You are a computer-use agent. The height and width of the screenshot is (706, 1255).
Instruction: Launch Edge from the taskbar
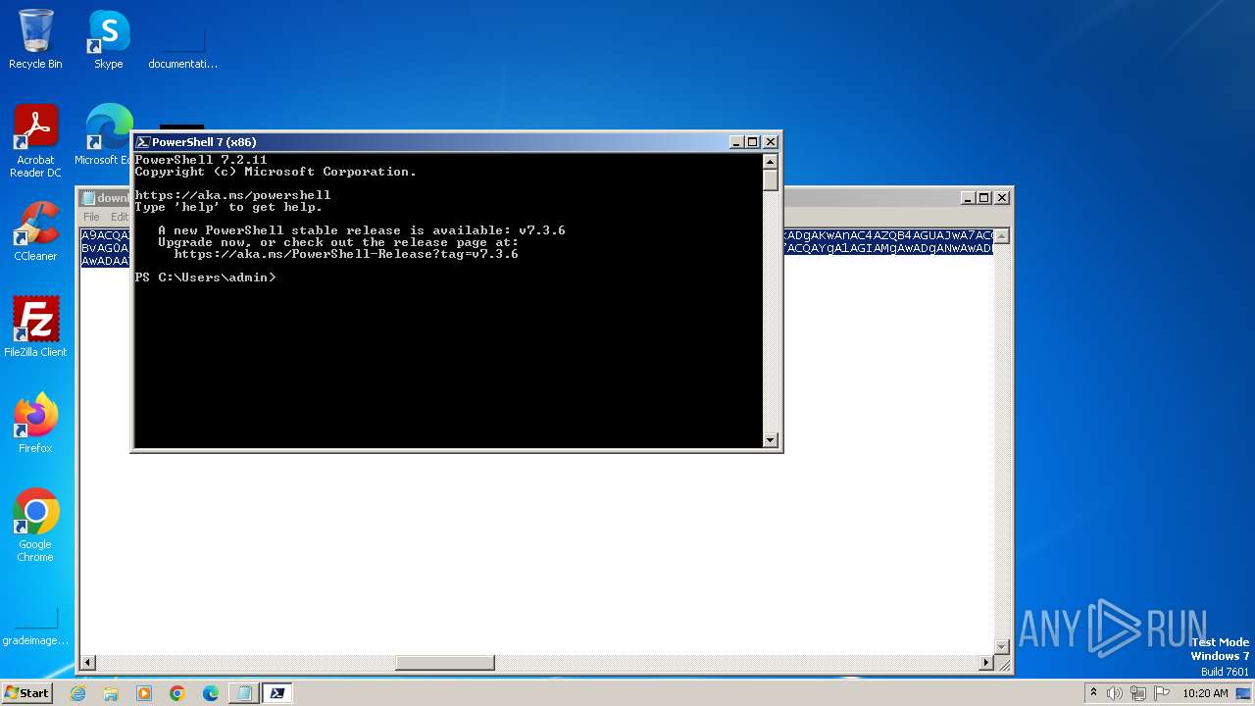point(211,693)
